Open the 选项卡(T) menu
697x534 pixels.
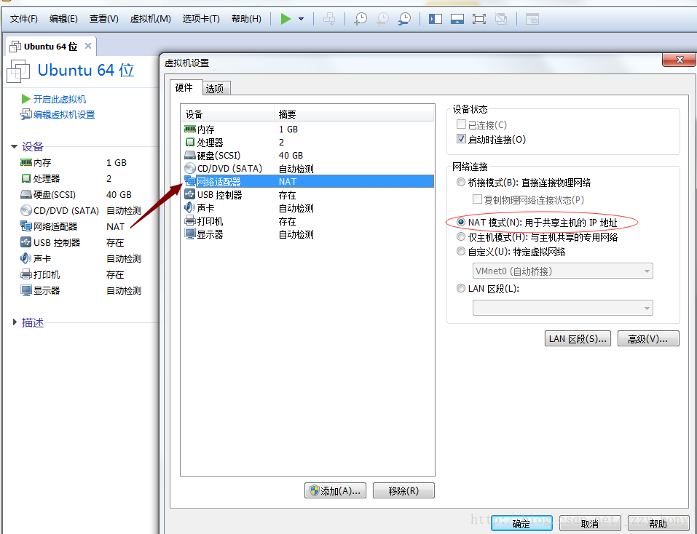coord(201,19)
